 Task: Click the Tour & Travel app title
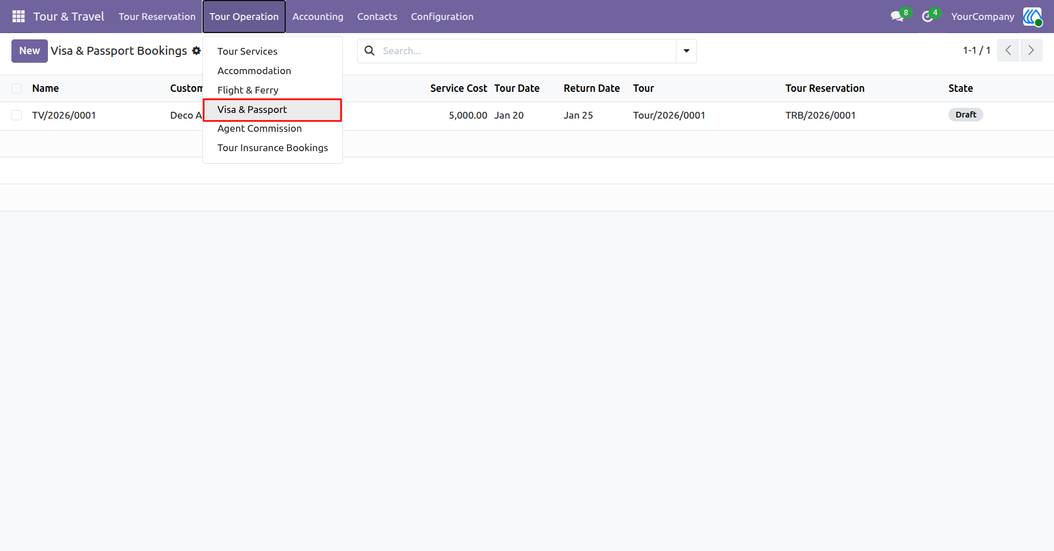tap(68, 17)
